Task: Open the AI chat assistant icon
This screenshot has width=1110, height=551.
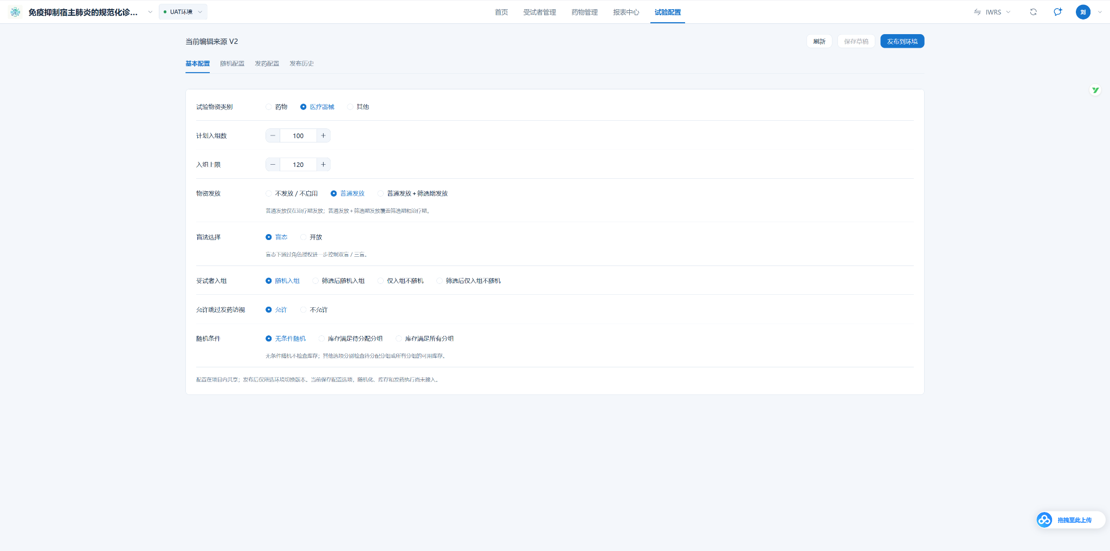Action: pos(1058,12)
